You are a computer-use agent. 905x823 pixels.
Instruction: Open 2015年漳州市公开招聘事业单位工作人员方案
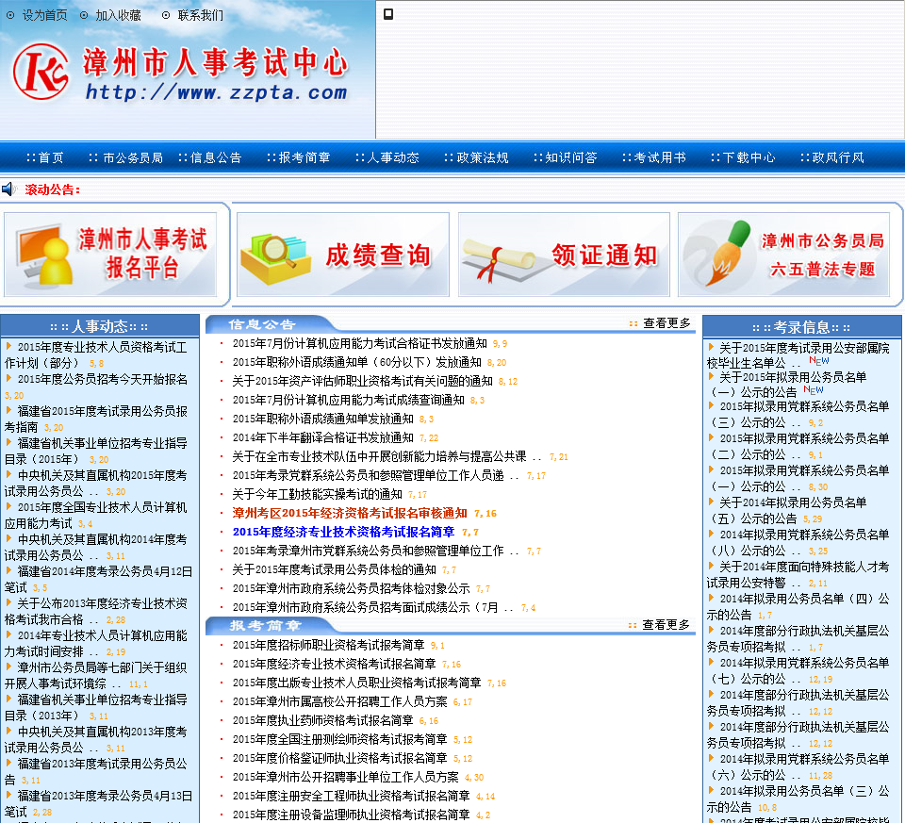345,777
